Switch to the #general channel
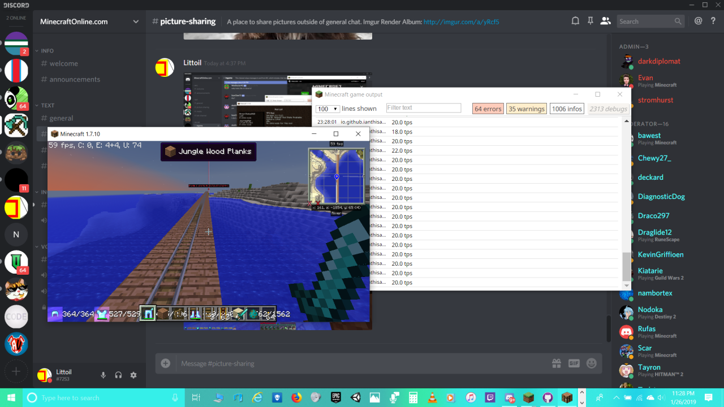Viewport: 724px width, 407px height. 62,118
